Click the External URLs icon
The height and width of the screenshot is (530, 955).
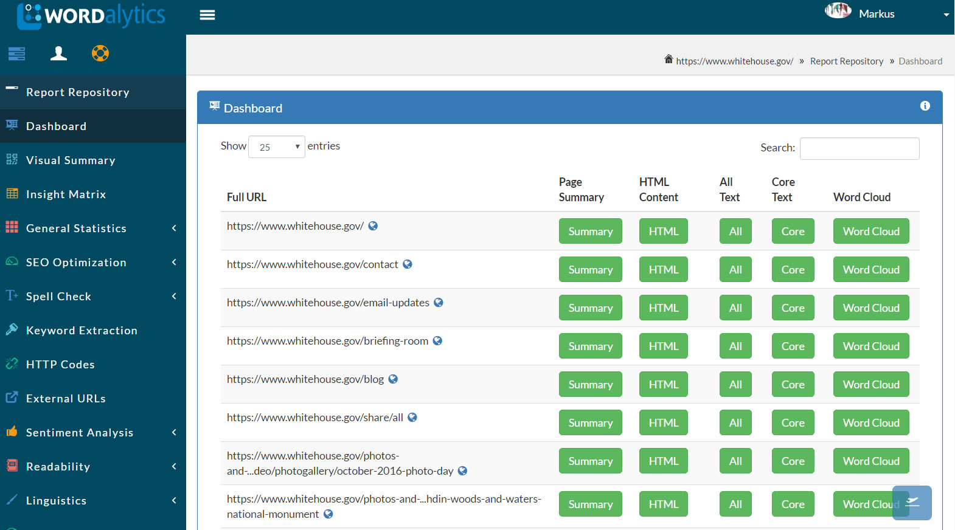tap(12, 397)
